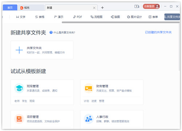Click the vertical scrollbar on the right

click(x=179, y=46)
